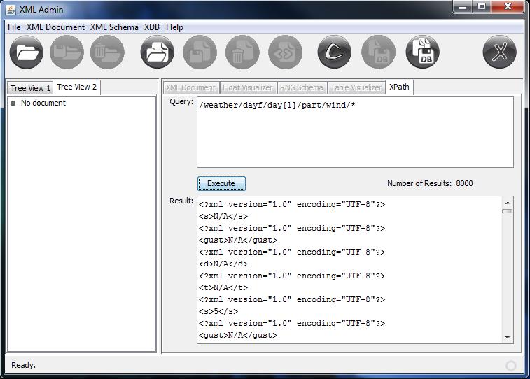Click the greyed delete-folder trash icon
The image size is (530, 379).
point(108,52)
